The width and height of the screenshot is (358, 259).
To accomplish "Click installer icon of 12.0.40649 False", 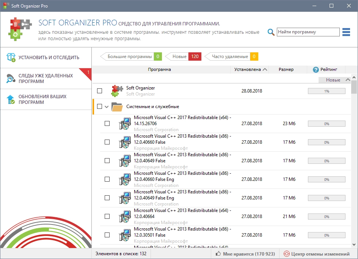I will click(x=125, y=161).
